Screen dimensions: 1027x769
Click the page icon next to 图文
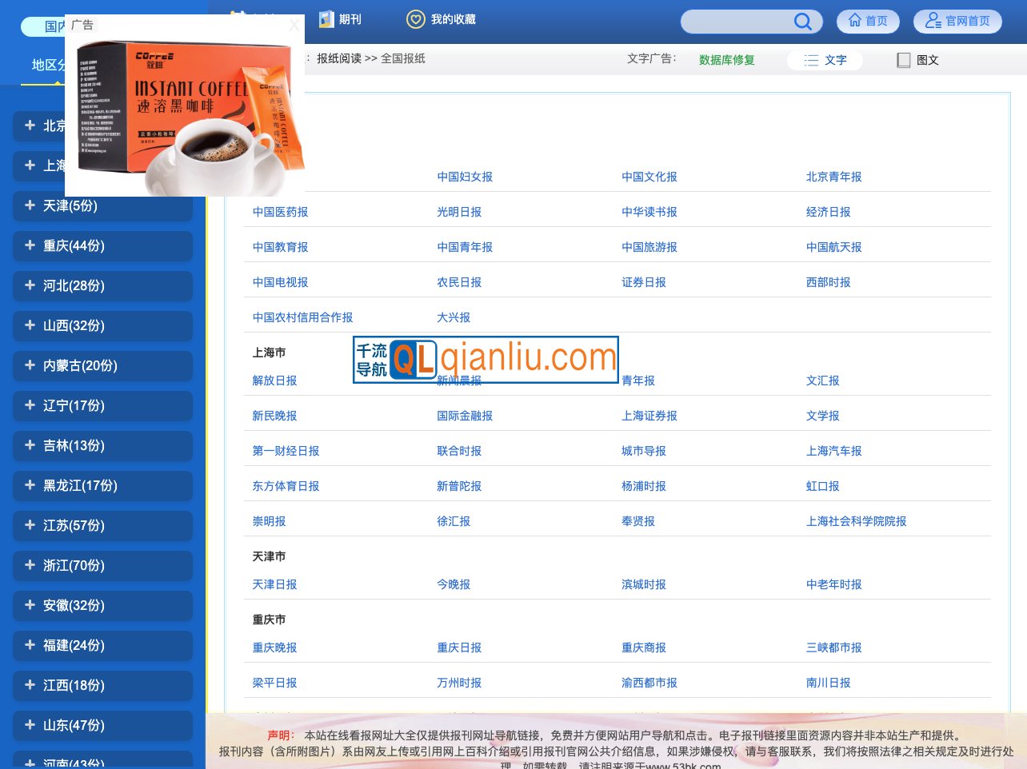click(904, 60)
